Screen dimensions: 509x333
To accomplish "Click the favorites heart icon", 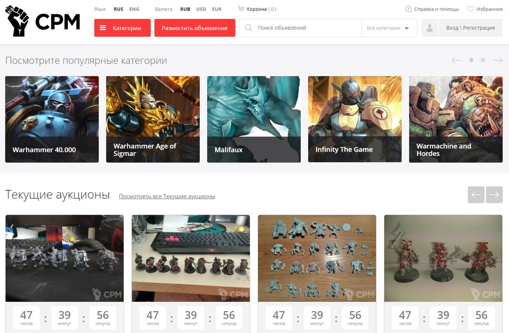I will tap(470, 9).
